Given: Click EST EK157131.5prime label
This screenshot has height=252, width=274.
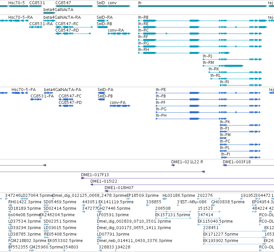Looking at the screenshot, I should pyautogui.click(x=173, y=215).
